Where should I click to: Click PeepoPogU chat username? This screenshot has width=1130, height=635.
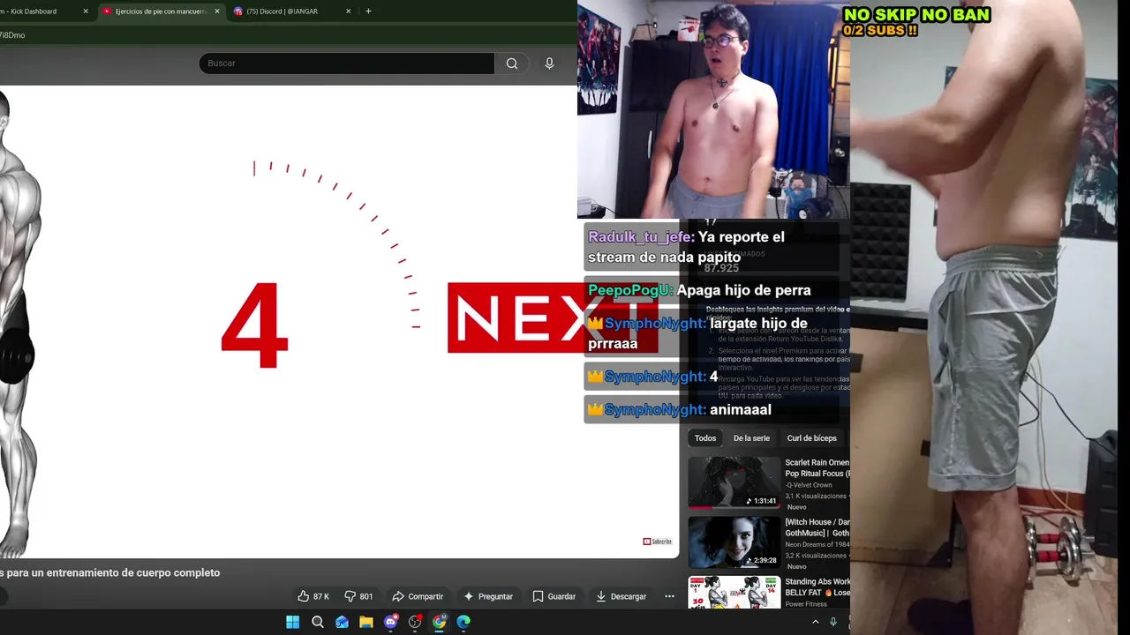pyautogui.click(x=631, y=290)
